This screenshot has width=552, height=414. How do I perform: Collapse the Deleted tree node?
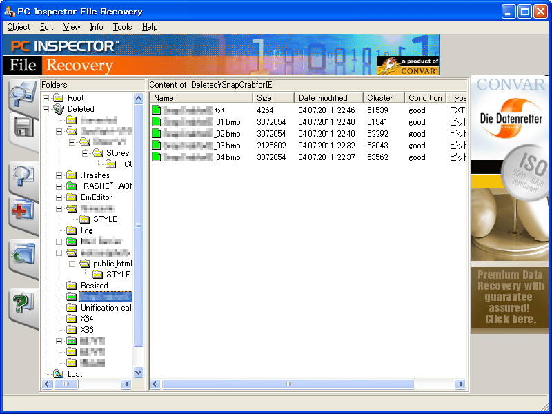coord(46,109)
